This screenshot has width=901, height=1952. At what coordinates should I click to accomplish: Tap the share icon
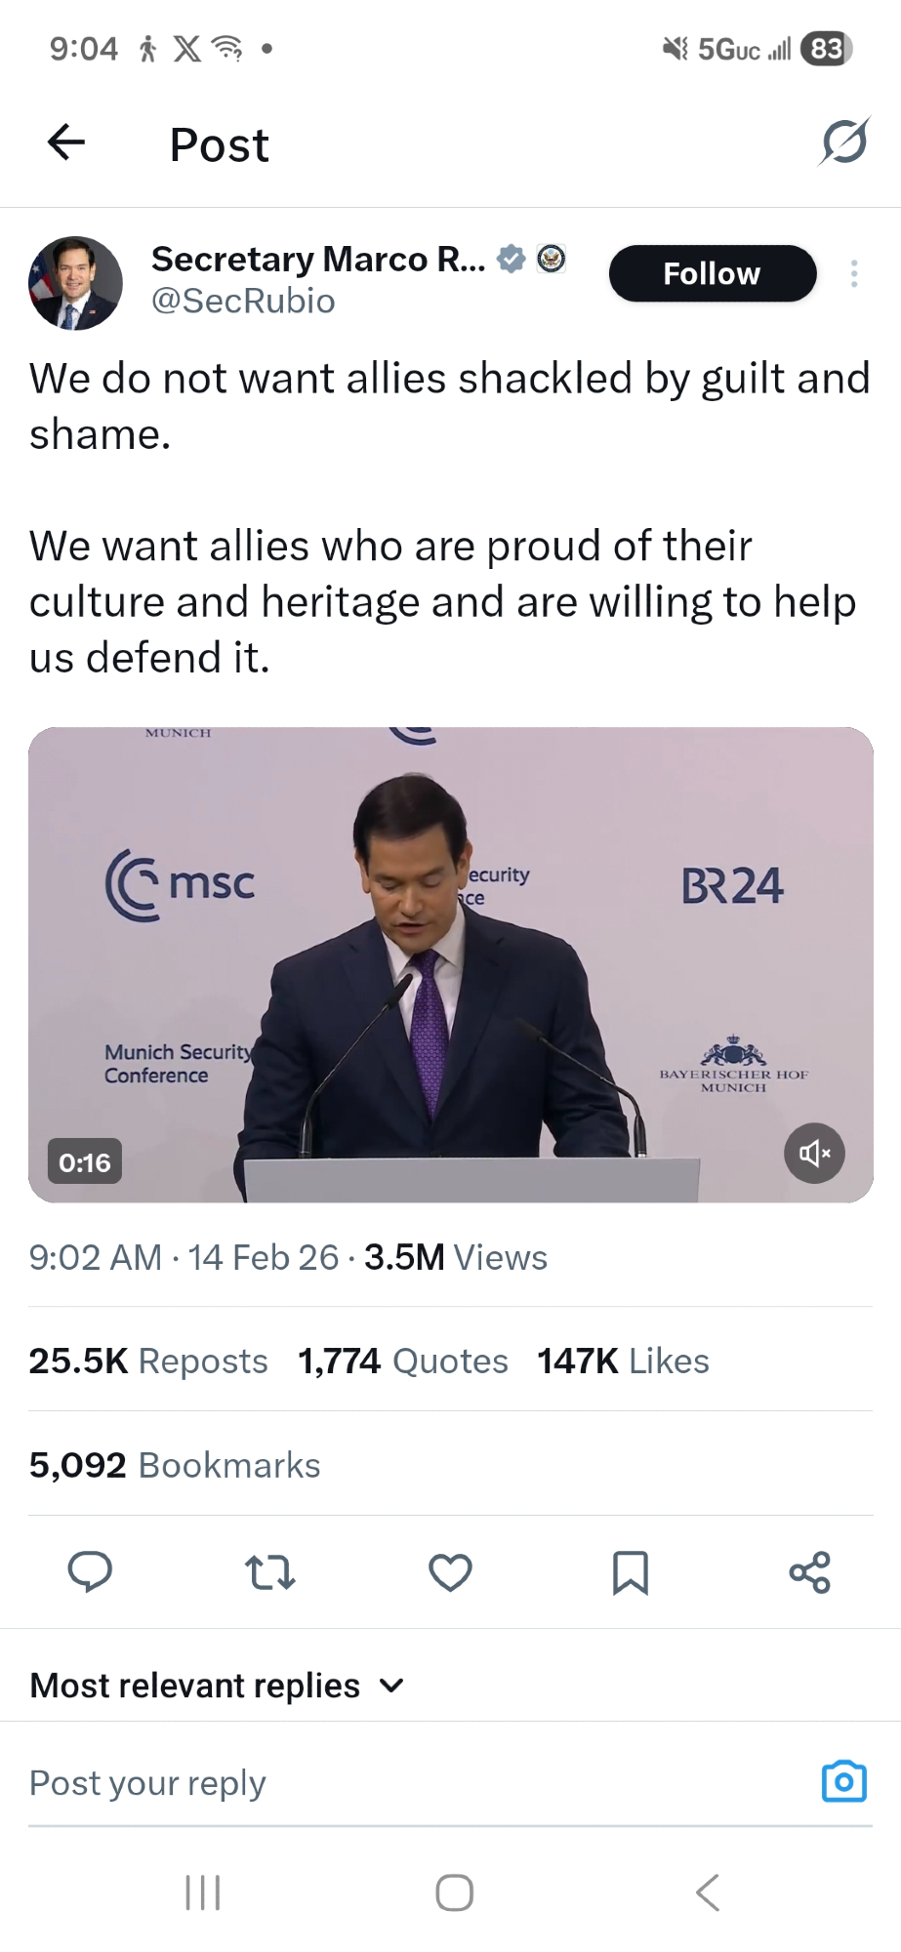809,1572
